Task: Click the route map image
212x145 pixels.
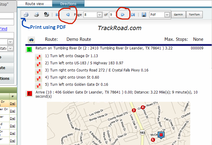Action: (x=119, y=123)
